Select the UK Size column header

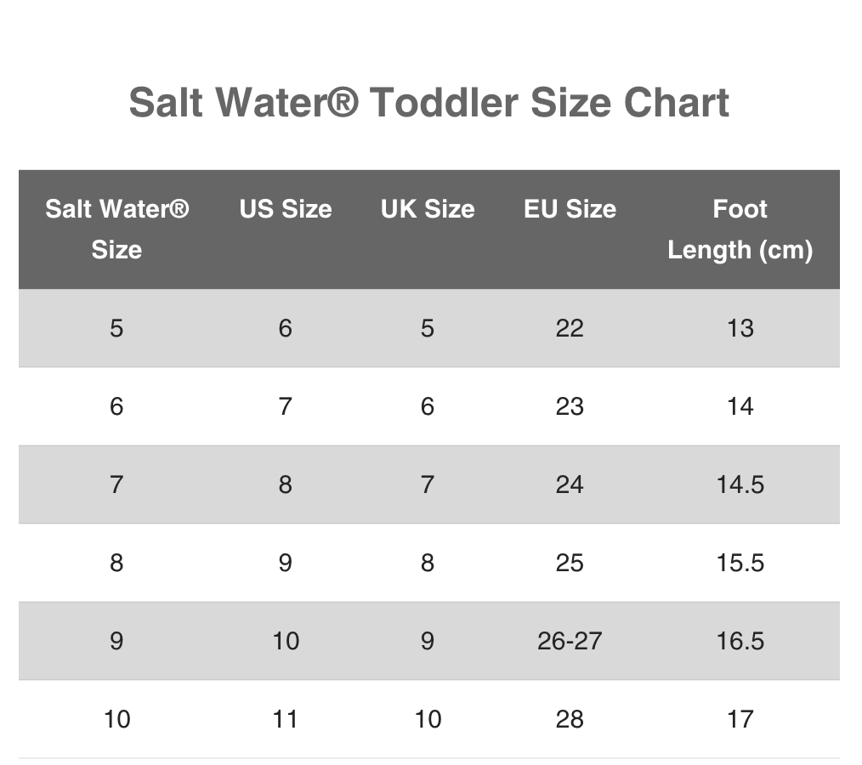click(x=428, y=209)
